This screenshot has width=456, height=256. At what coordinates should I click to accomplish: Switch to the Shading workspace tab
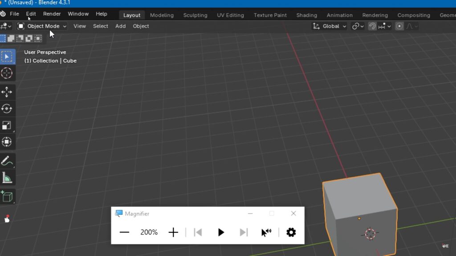tap(306, 15)
